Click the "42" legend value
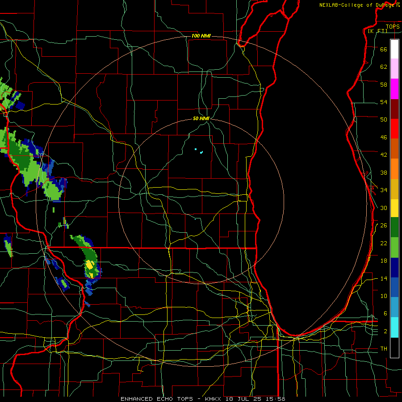 [x=384, y=155]
